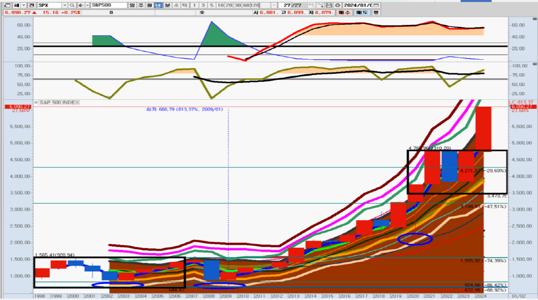Close the top indicator panel
This screenshot has height=300, width=538.
[535, 19]
